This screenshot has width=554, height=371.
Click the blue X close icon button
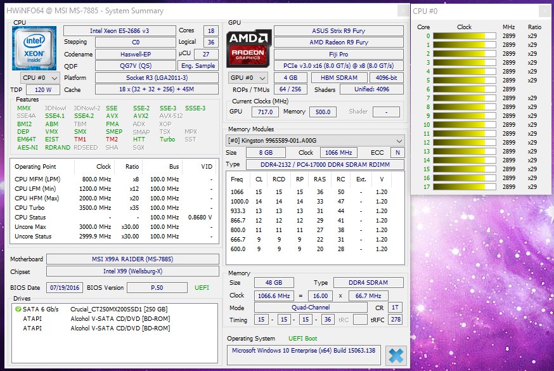[396, 355]
